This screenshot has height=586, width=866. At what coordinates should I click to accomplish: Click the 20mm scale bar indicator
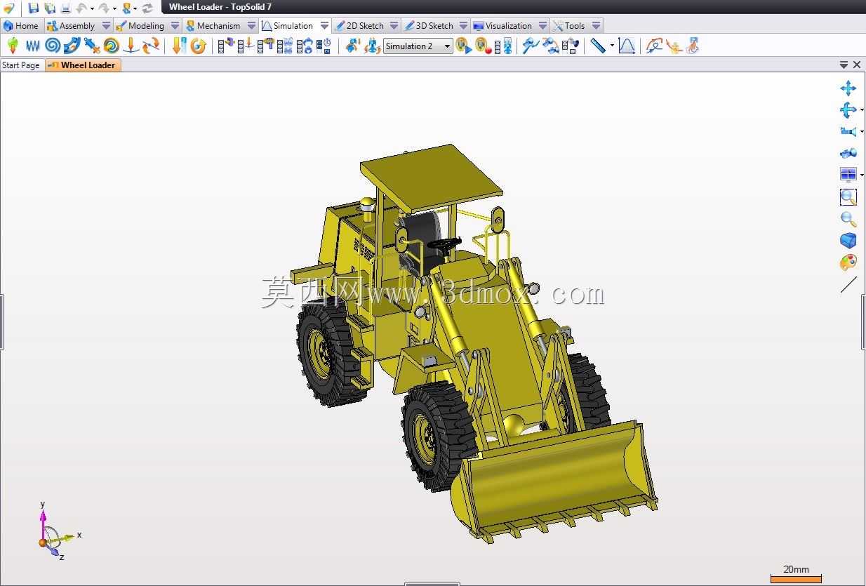796,574
